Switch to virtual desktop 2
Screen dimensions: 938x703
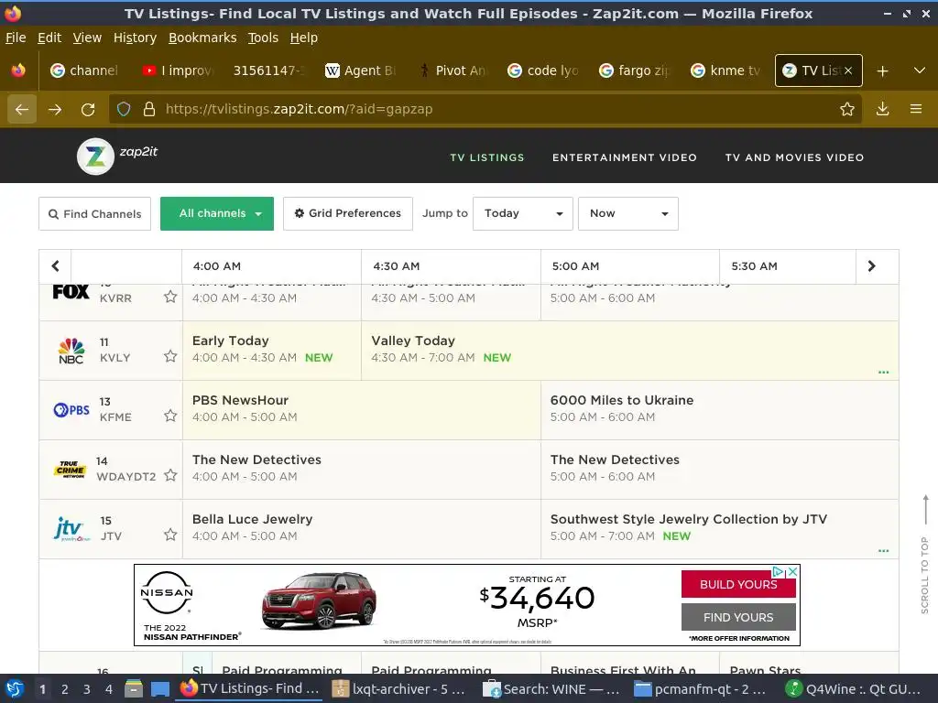[65, 689]
